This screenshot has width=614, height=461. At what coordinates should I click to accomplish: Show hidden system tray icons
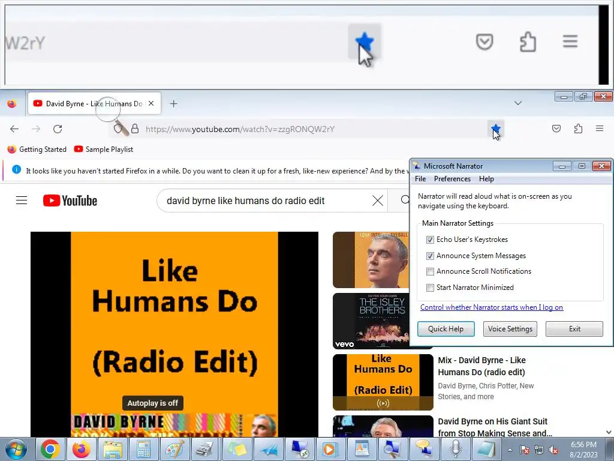pos(510,450)
